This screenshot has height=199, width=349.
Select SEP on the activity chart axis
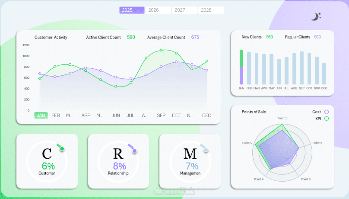point(161,116)
